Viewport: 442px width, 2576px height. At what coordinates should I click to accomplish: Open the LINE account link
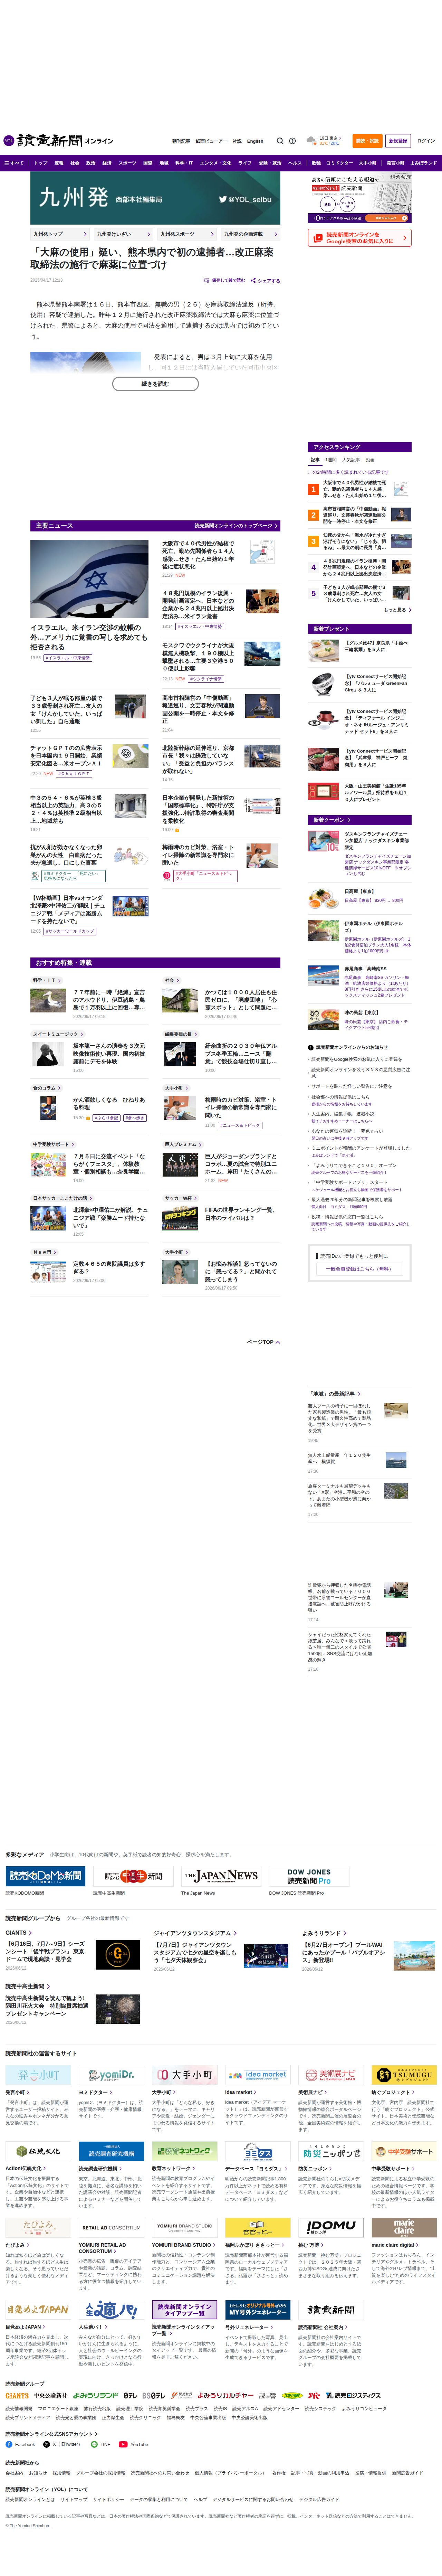(101, 2444)
